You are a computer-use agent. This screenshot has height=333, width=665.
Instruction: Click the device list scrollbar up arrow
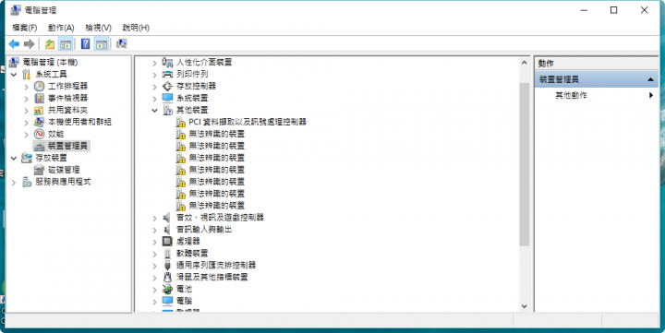(525, 63)
